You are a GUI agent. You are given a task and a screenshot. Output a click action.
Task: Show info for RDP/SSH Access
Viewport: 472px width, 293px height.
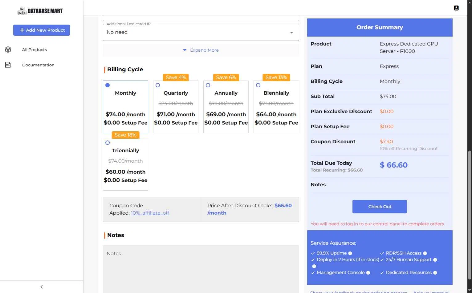(425, 253)
